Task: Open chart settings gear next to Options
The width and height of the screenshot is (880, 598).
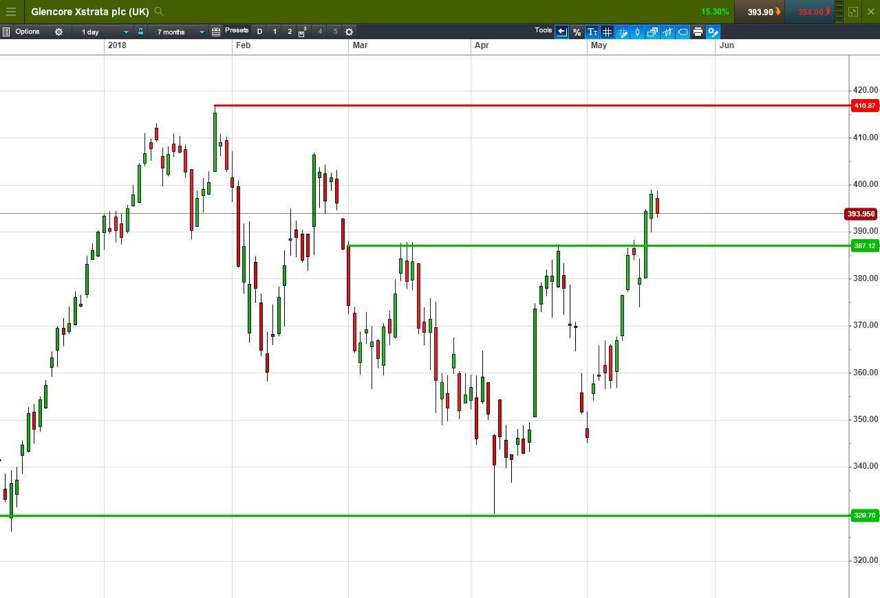Action: 58,32
